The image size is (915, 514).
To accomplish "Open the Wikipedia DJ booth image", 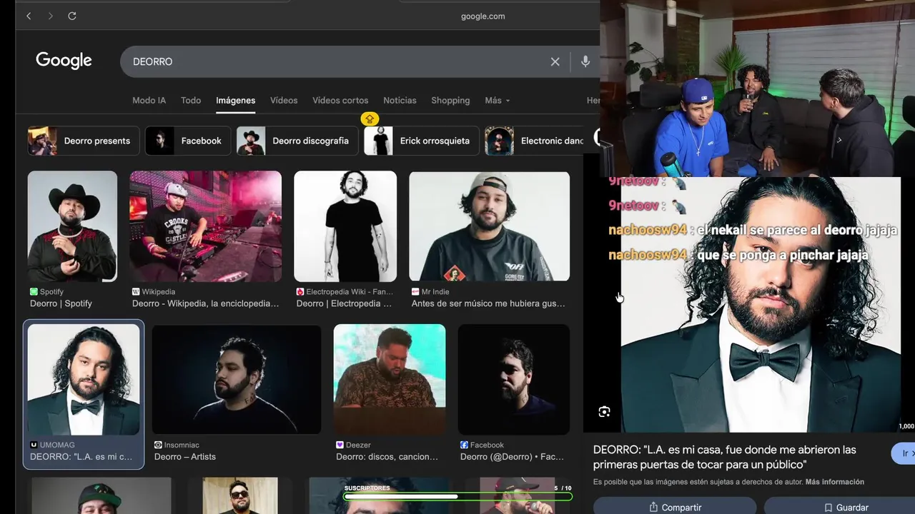I will pyautogui.click(x=205, y=226).
